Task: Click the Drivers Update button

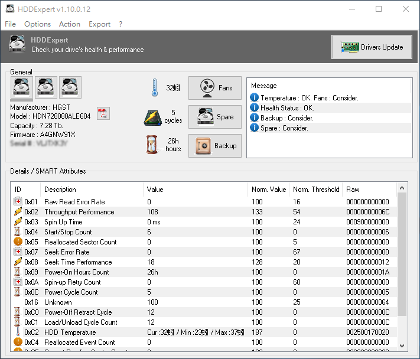Action: 372,47
